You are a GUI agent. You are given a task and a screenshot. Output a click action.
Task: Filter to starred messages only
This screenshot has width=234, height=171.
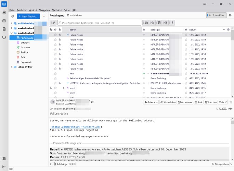coord(153,23)
